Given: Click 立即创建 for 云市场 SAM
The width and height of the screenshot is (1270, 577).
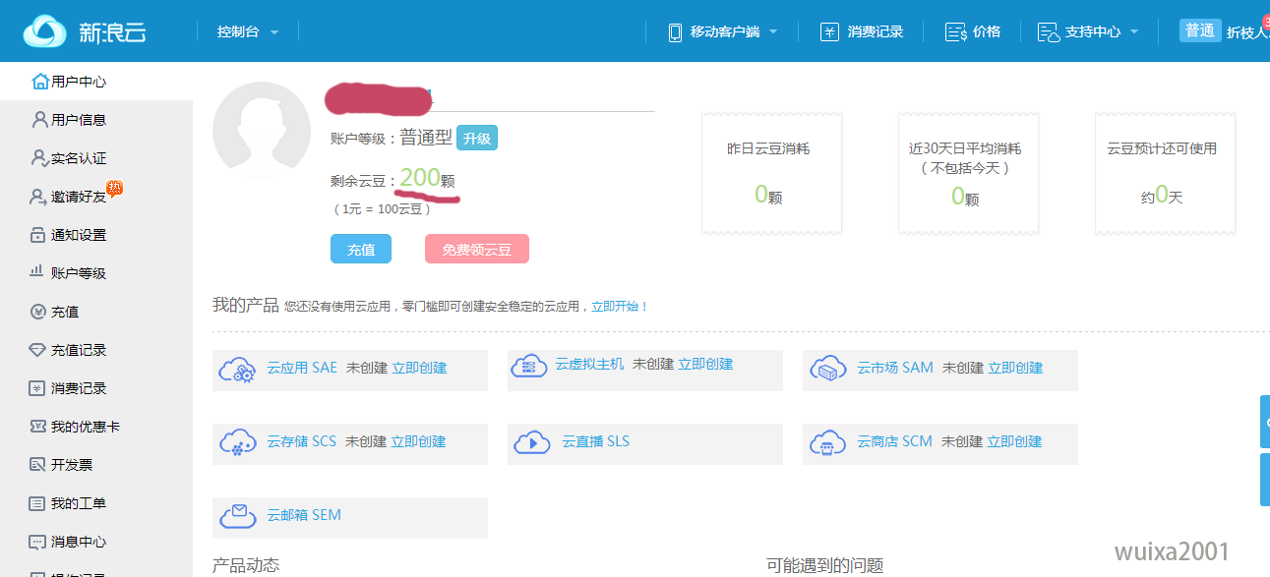Looking at the screenshot, I should coord(1015,368).
